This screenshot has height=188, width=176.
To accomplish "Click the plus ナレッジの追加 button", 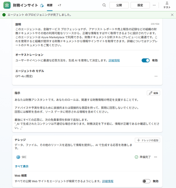I will [x=147, y=140].
